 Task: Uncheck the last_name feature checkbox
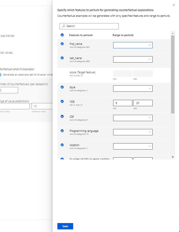(62, 58)
